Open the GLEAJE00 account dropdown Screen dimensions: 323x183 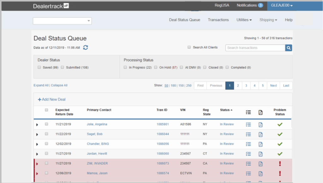tap(282, 5)
